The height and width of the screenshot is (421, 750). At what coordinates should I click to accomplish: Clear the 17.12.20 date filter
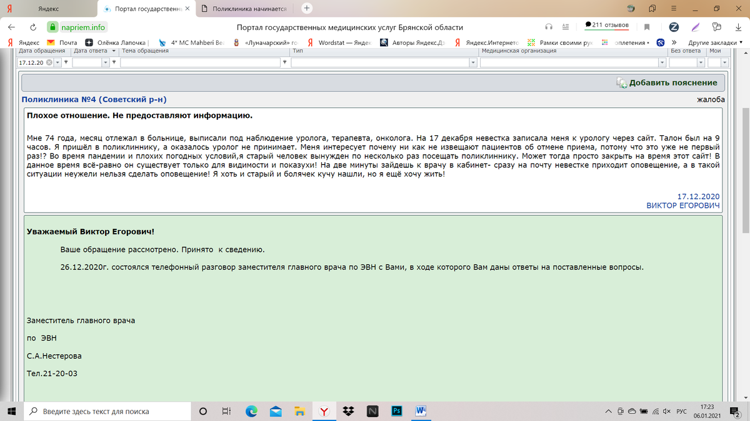(49, 63)
